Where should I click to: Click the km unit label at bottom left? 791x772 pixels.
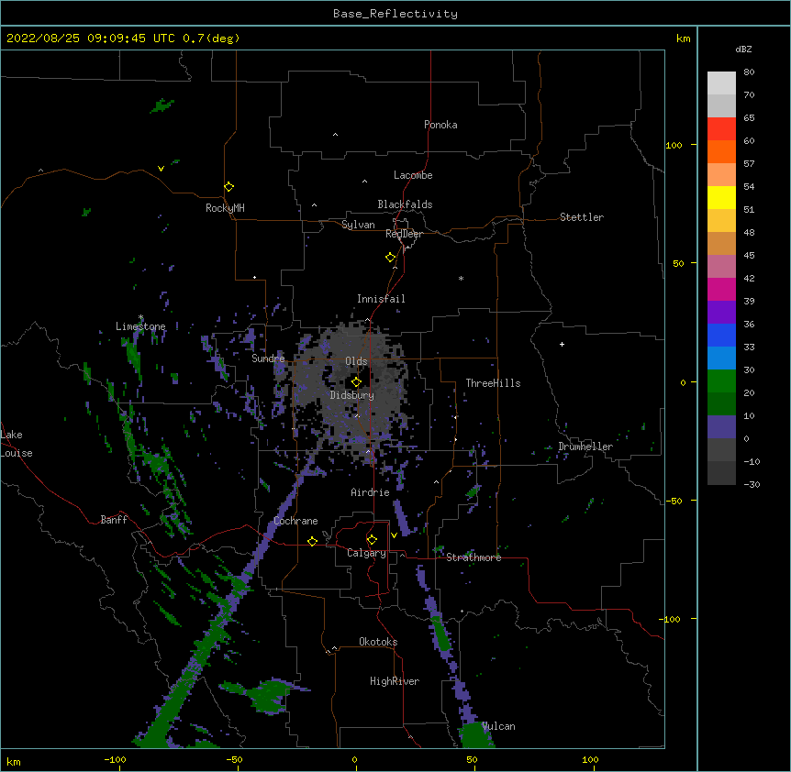click(x=14, y=762)
